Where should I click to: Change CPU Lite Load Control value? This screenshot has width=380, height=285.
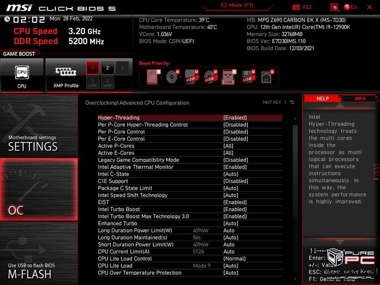234,258
